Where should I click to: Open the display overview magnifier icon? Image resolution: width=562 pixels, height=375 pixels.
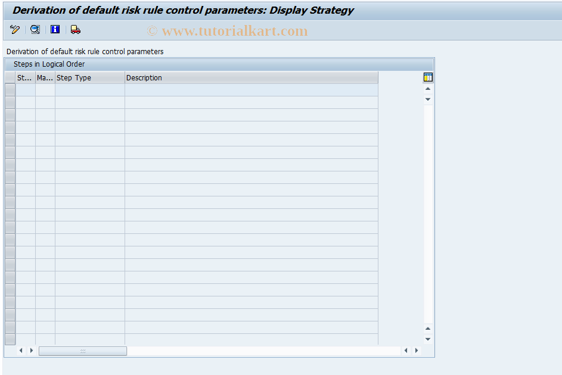[35, 29]
